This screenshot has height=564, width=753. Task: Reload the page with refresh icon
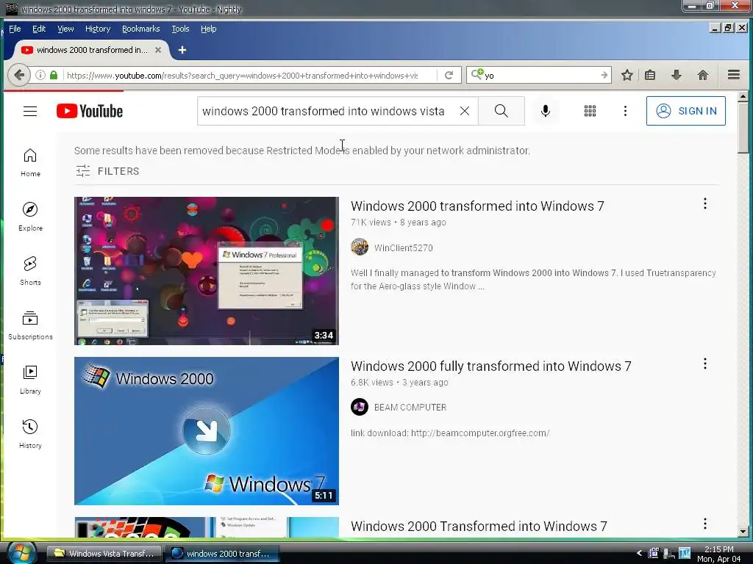(449, 75)
